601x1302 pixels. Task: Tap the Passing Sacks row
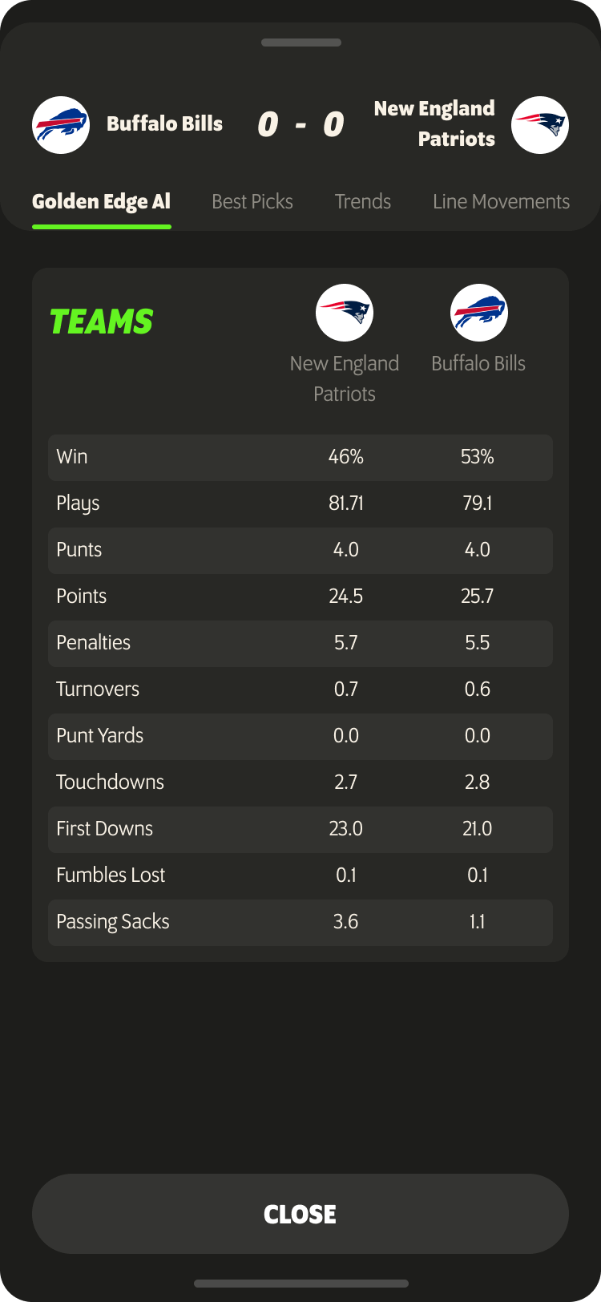pos(300,922)
